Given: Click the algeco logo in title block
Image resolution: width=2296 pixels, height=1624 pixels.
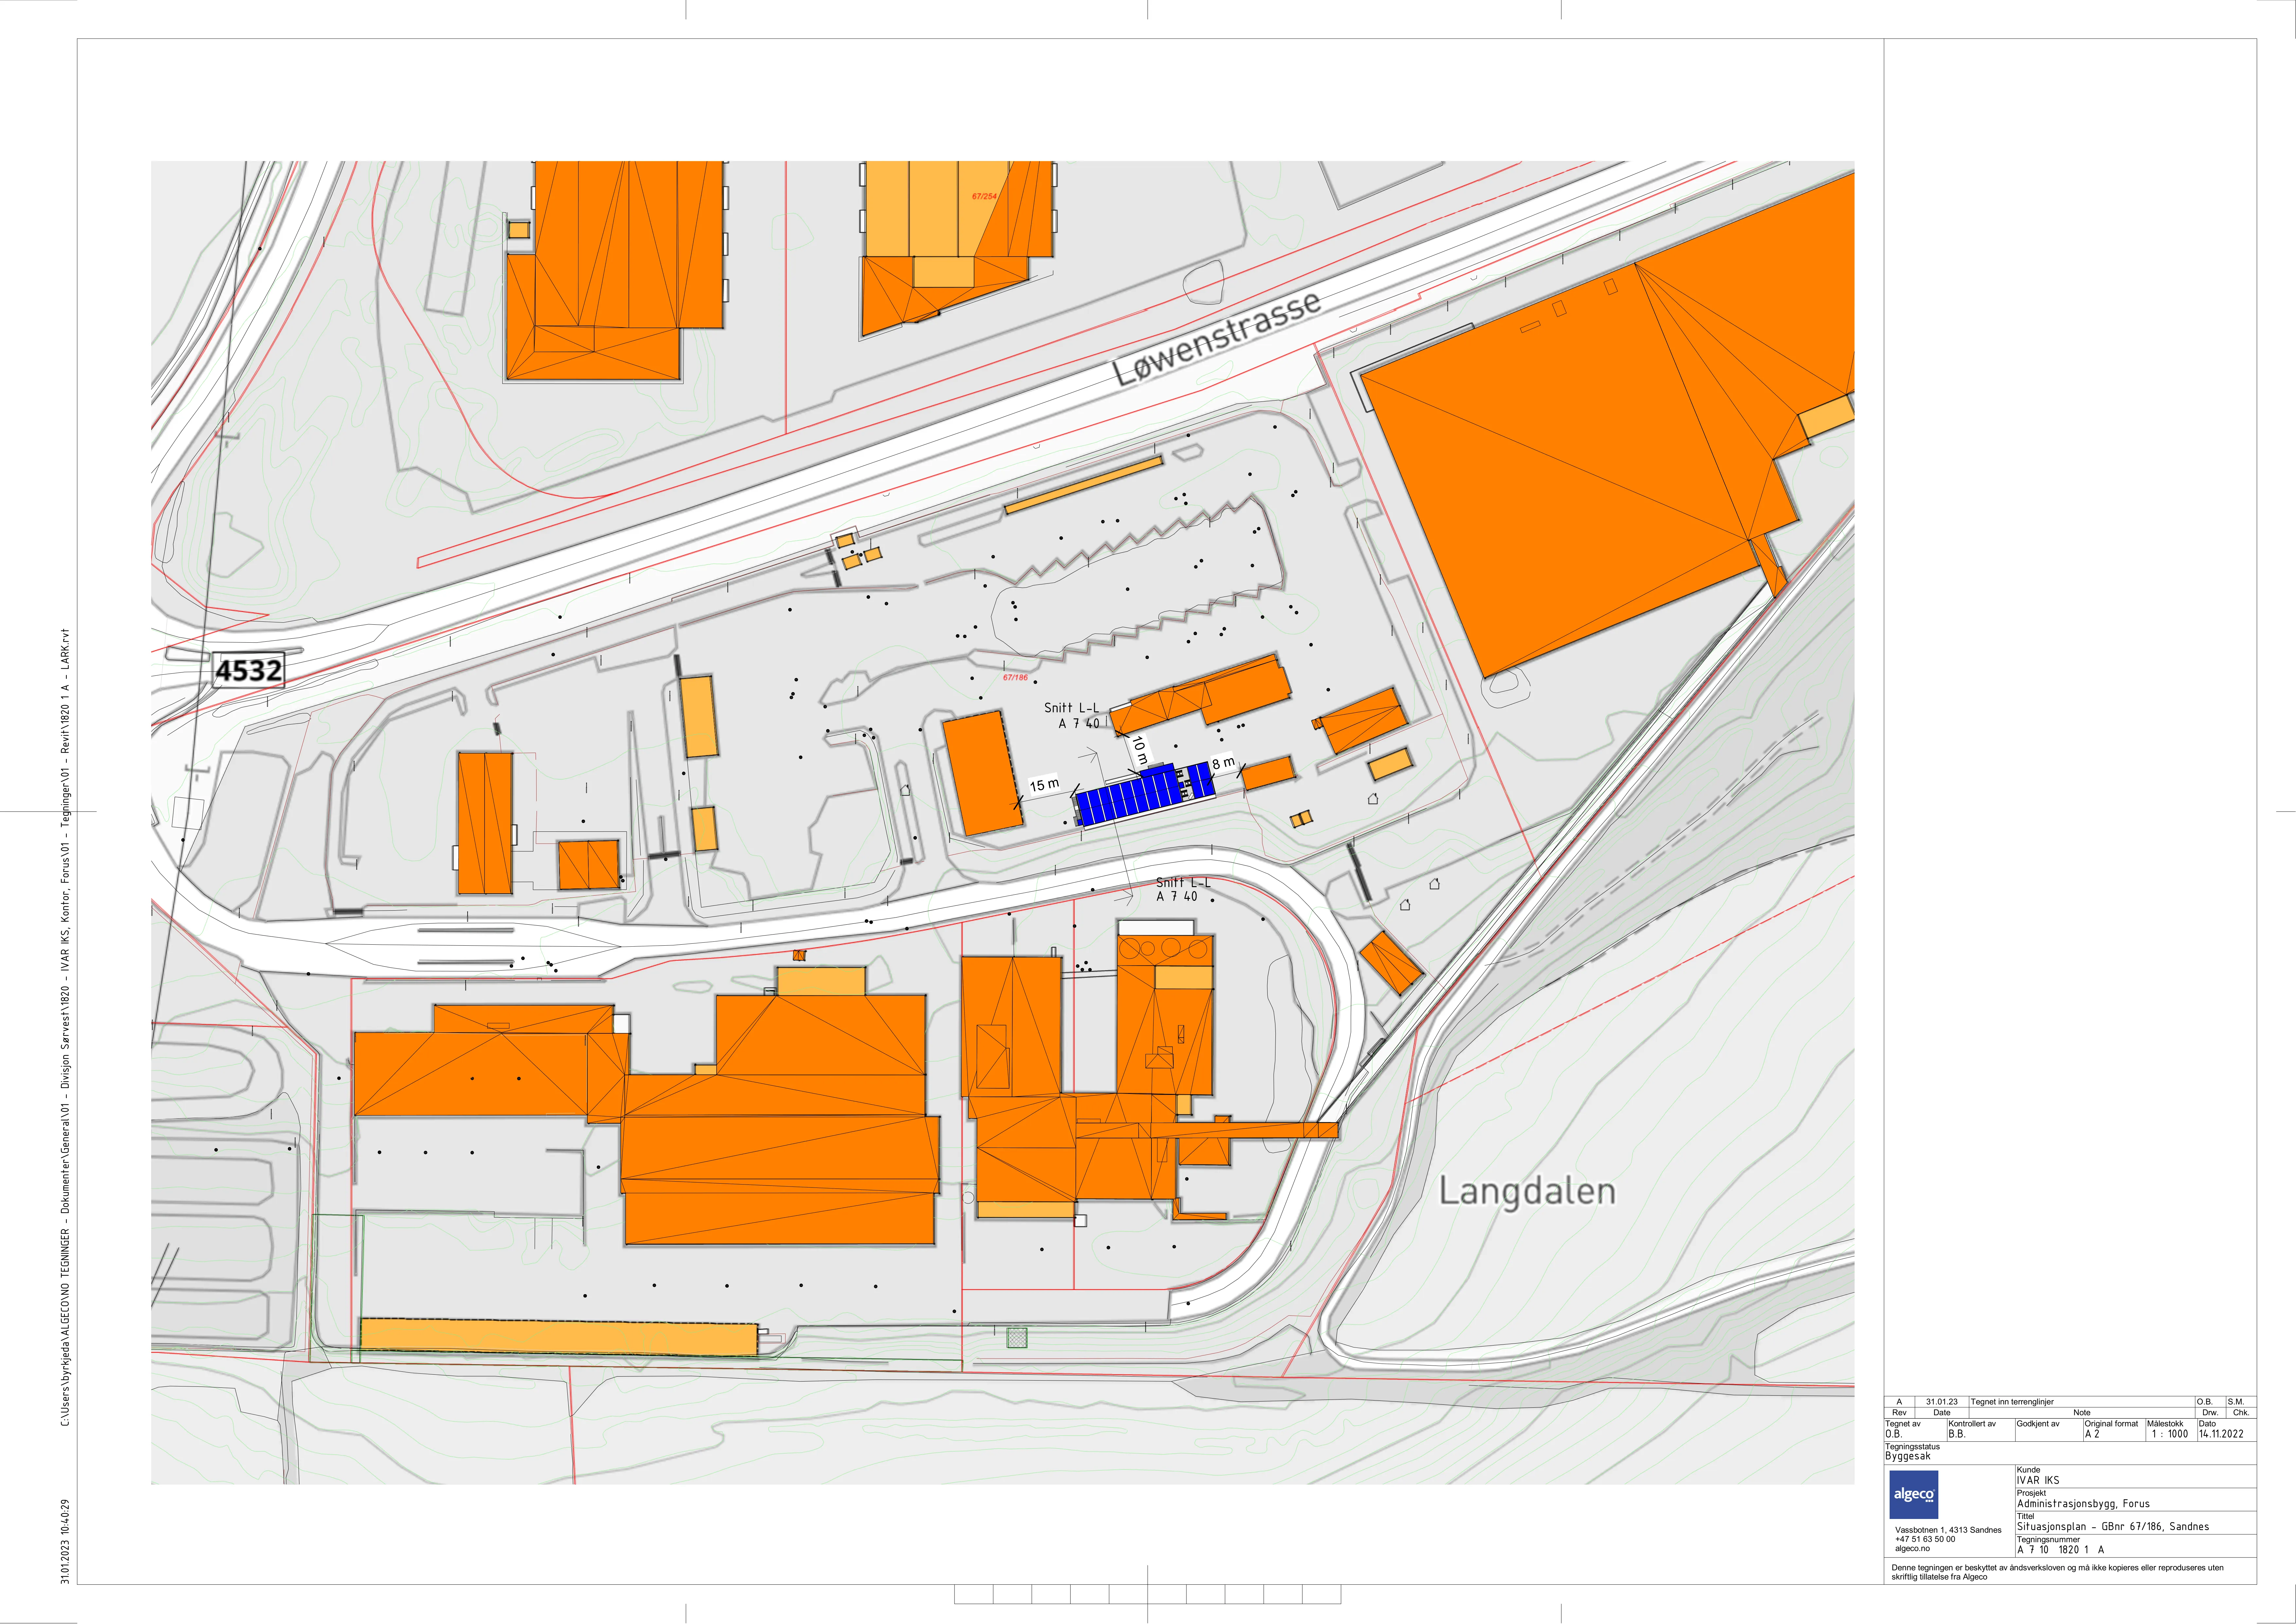Looking at the screenshot, I should pos(1914,1495).
